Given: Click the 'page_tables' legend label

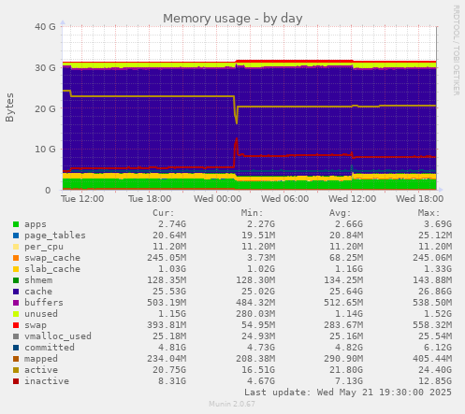Looking at the screenshot, I should click(x=55, y=236).
